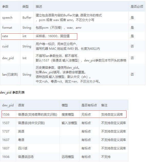
Task: Click the 'dev_pid' header of second table
Action: coord(8,105)
